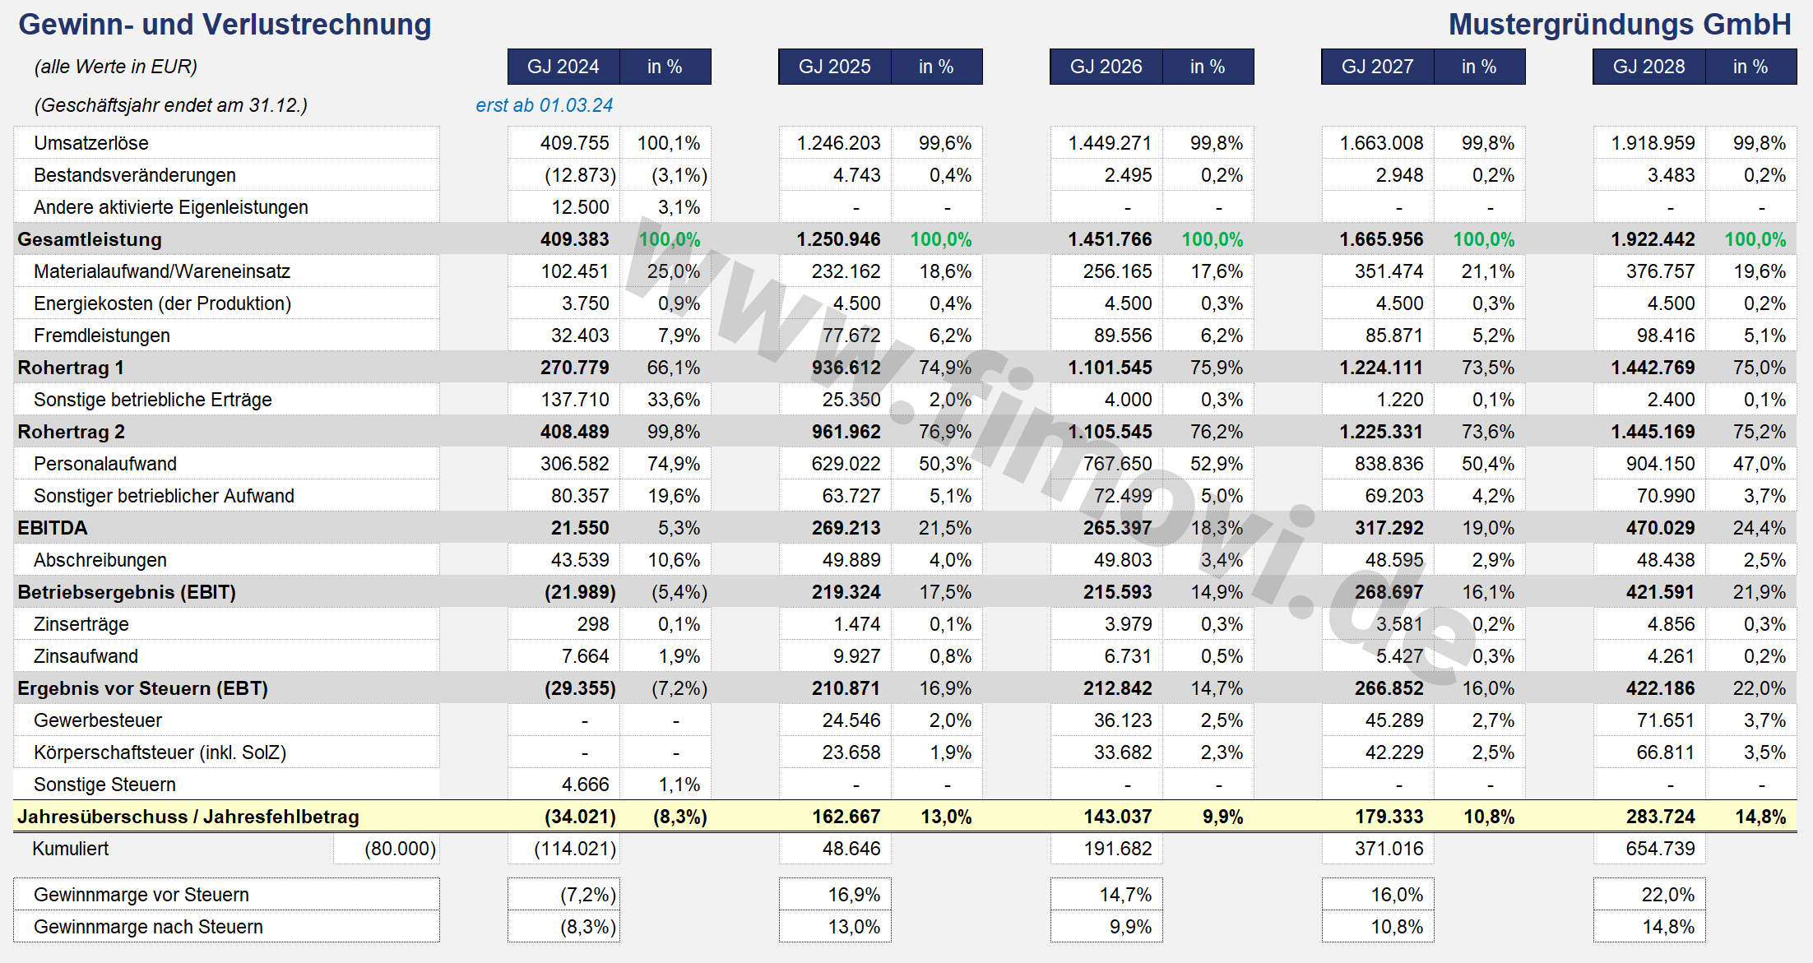Select Sonstiger betrieblicher Aufwand label
Viewport: 1813px width, 963px height.
click(164, 496)
